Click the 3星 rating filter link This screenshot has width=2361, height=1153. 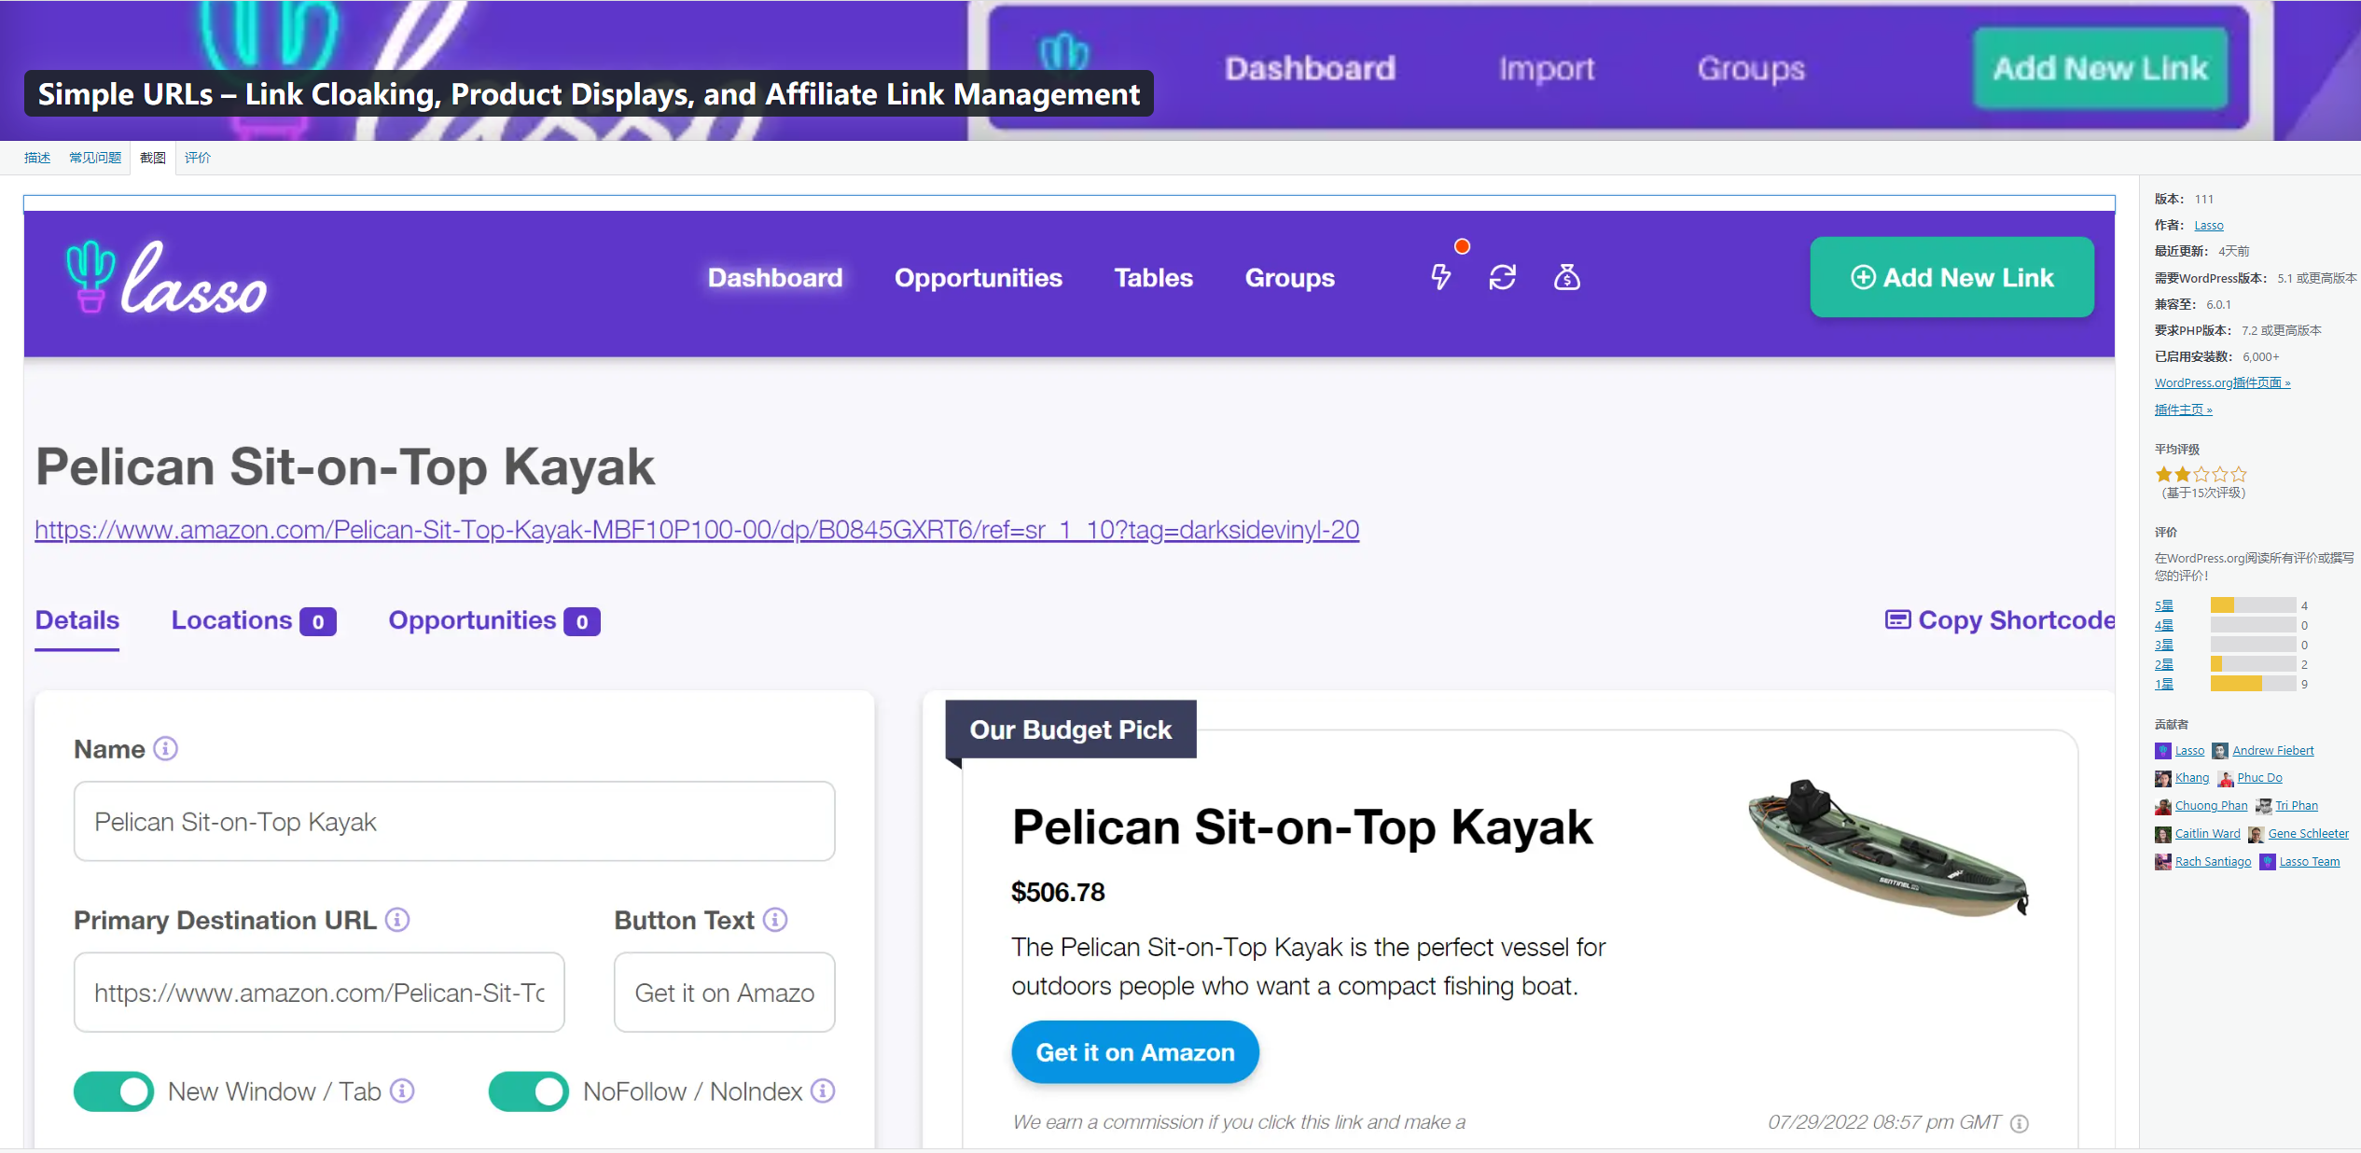tap(2164, 645)
